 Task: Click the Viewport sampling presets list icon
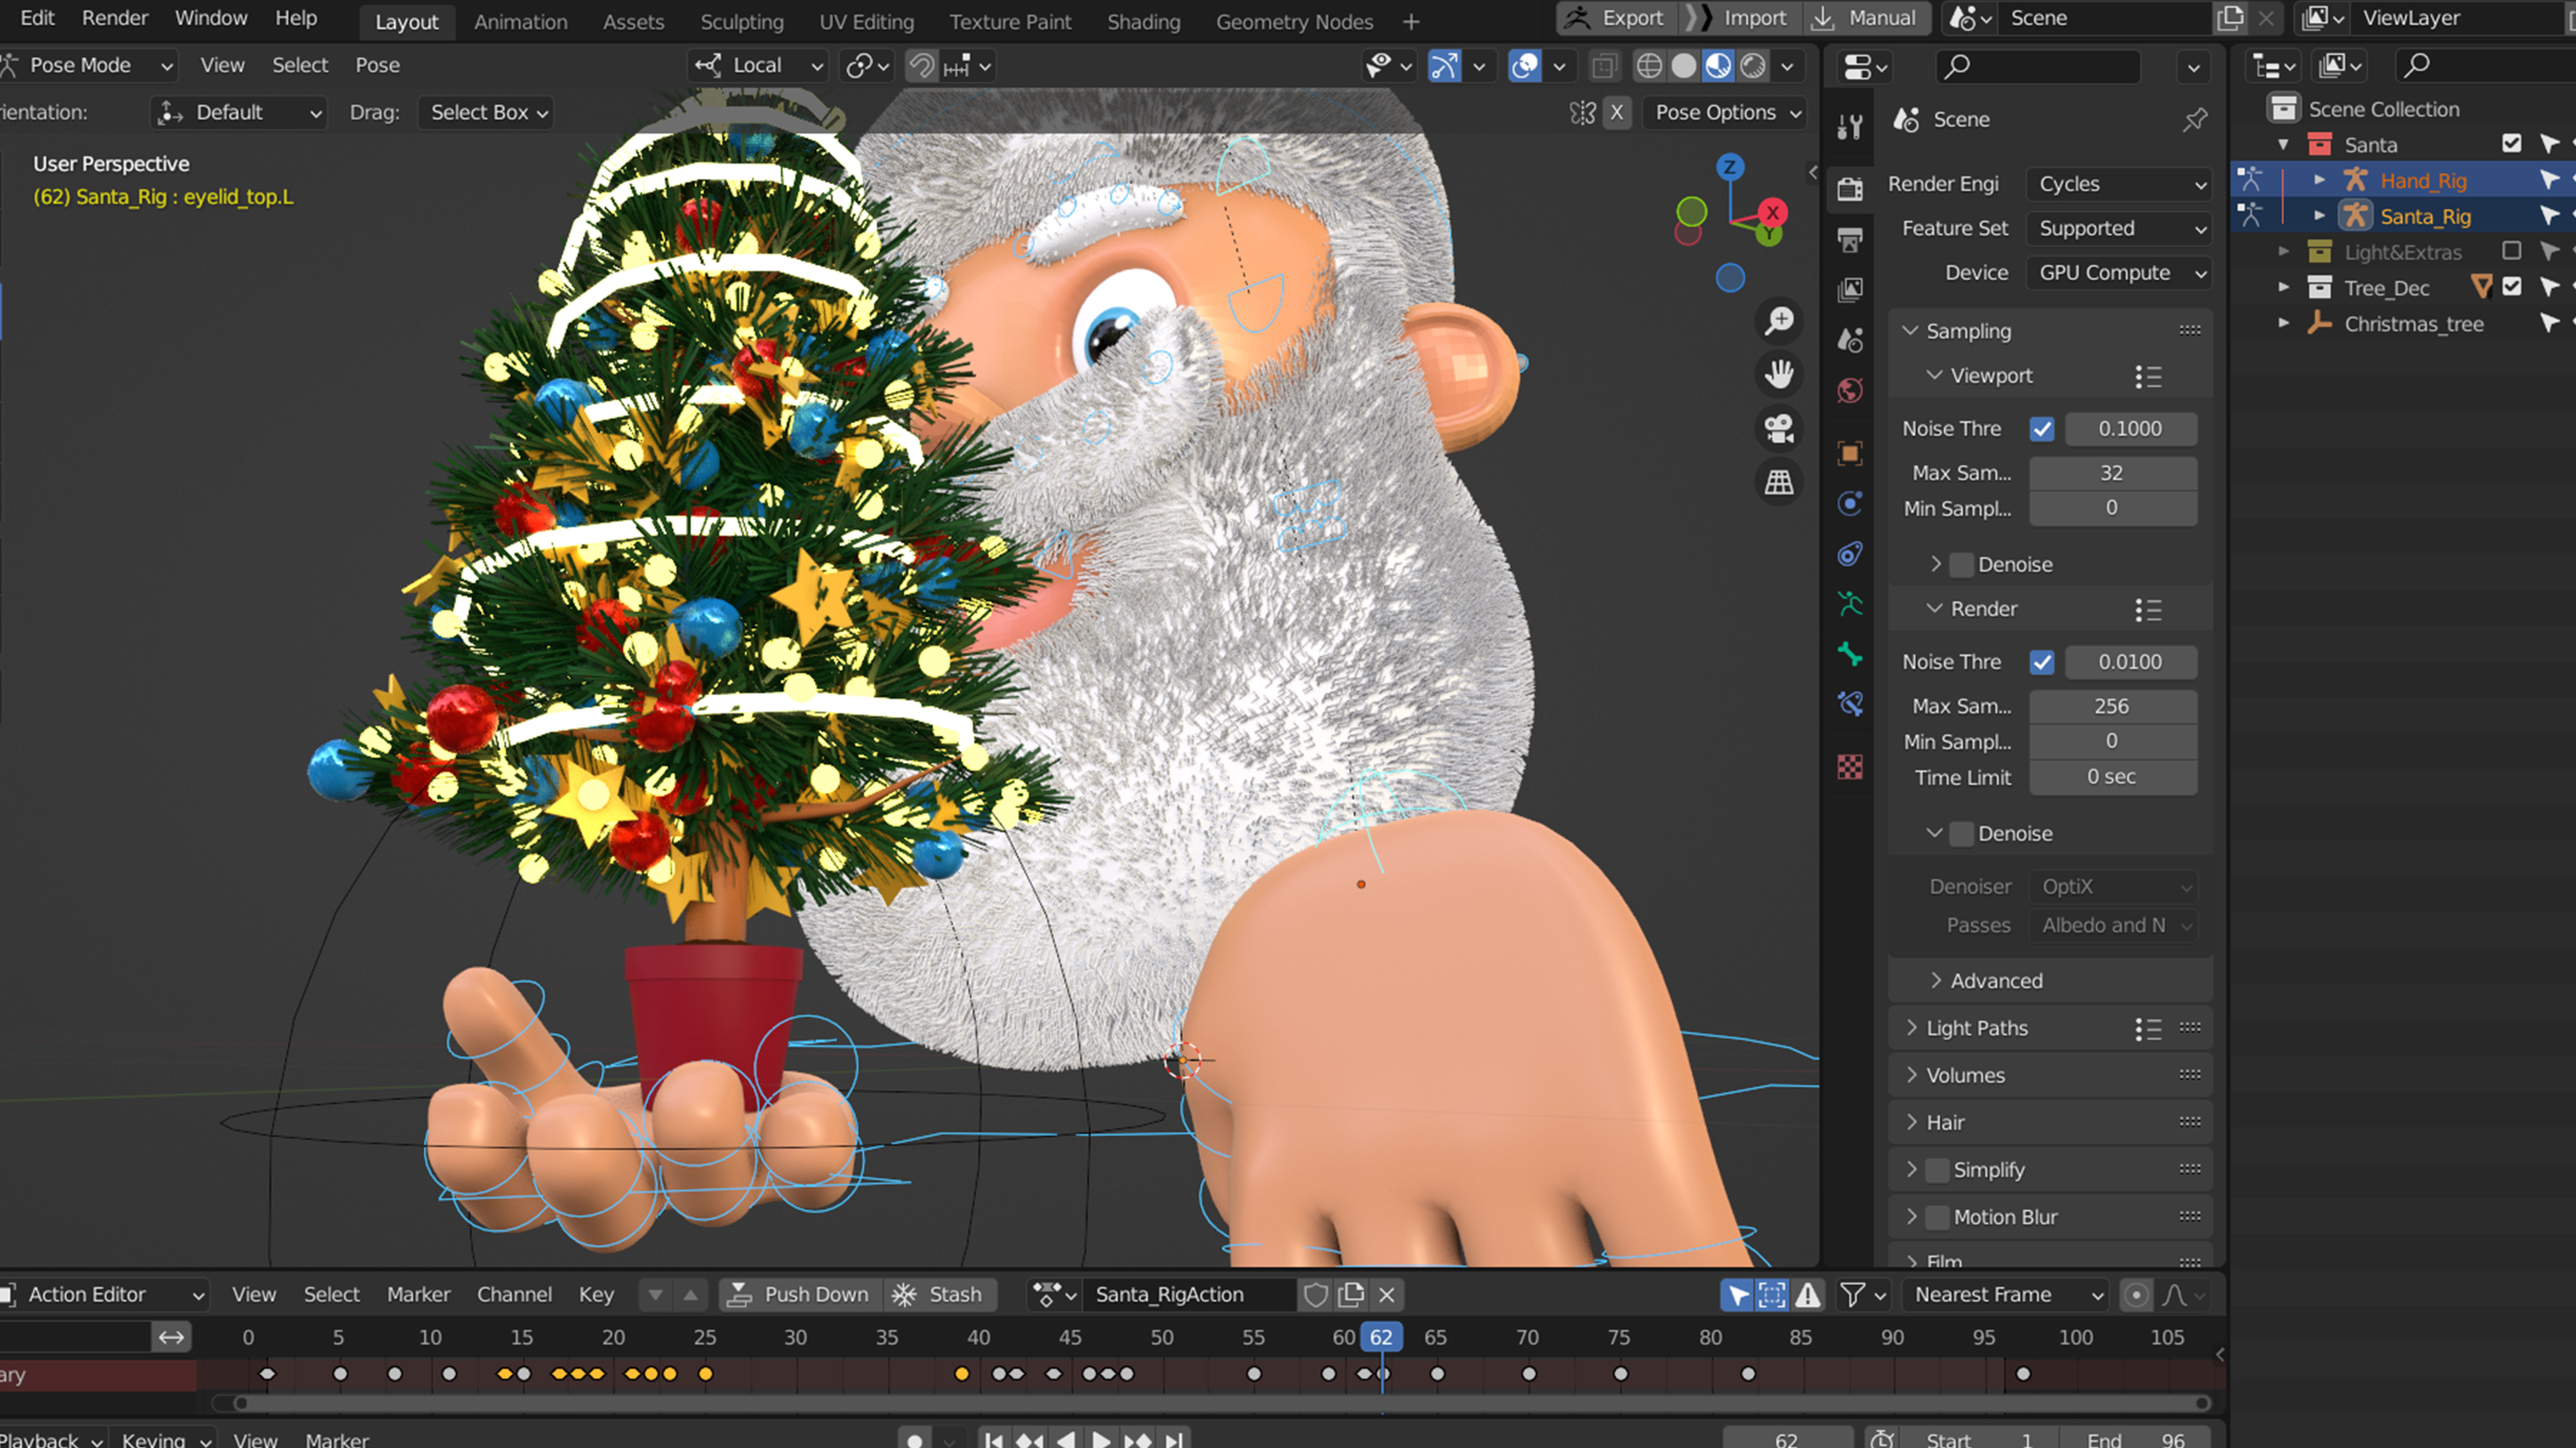click(2148, 377)
